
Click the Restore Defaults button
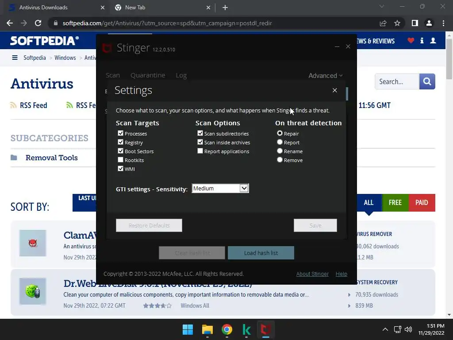click(149, 225)
